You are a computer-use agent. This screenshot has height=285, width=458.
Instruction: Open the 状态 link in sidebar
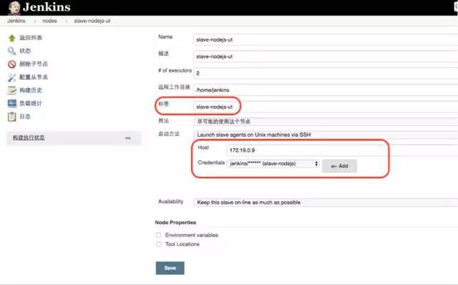(x=25, y=51)
